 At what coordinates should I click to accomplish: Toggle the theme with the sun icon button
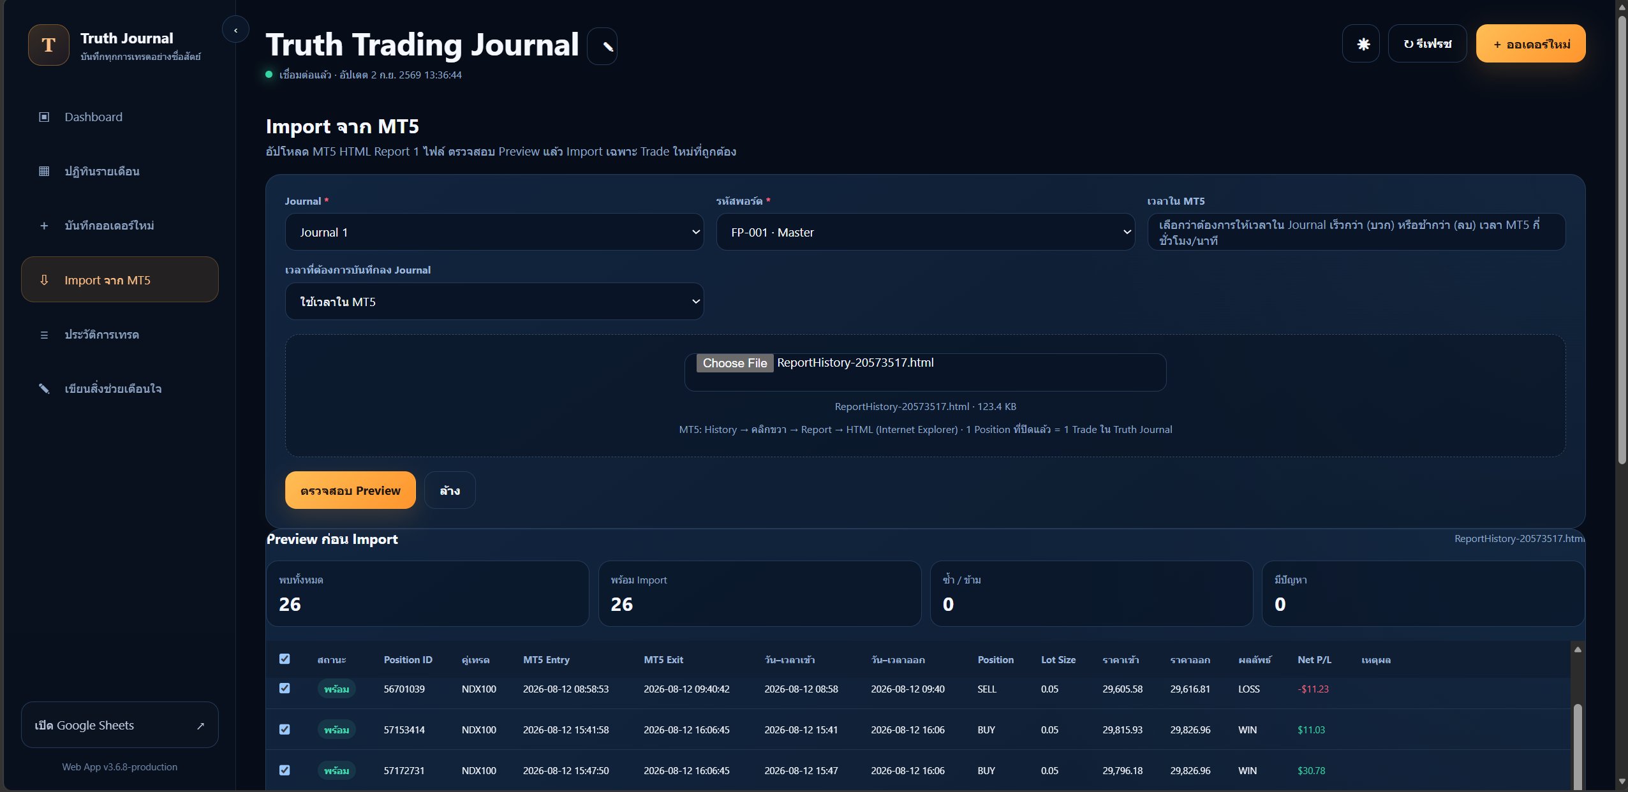click(x=1361, y=44)
